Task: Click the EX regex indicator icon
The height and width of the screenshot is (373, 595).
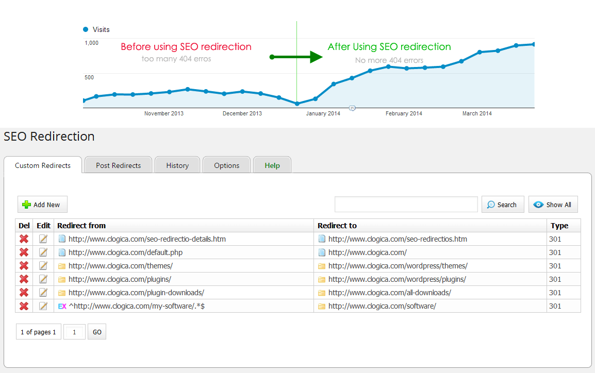Action: 62,307
